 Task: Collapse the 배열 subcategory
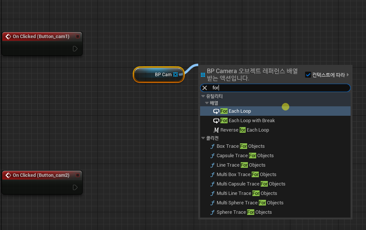[207, 103]
